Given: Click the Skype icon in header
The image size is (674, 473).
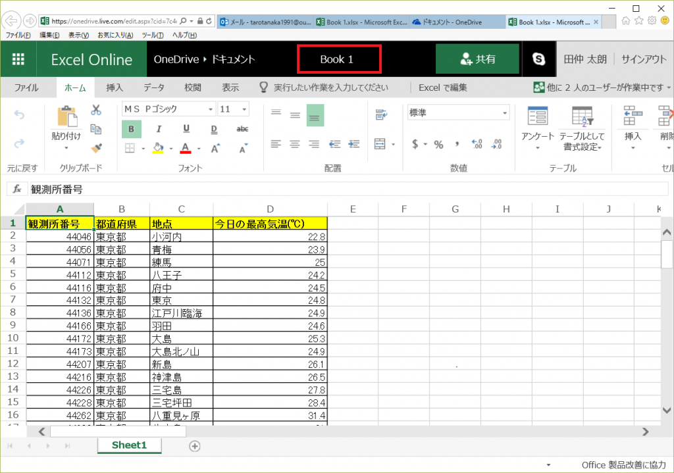Looking at the screenshot, I should (538, 59).
